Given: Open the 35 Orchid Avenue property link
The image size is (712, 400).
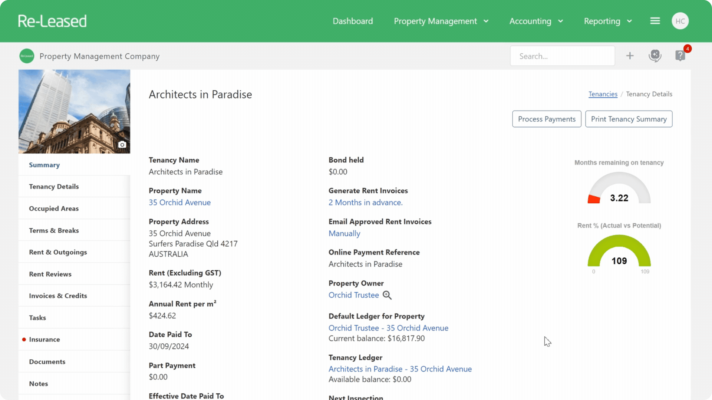Looking at the screenshot, I should (179, 203).
